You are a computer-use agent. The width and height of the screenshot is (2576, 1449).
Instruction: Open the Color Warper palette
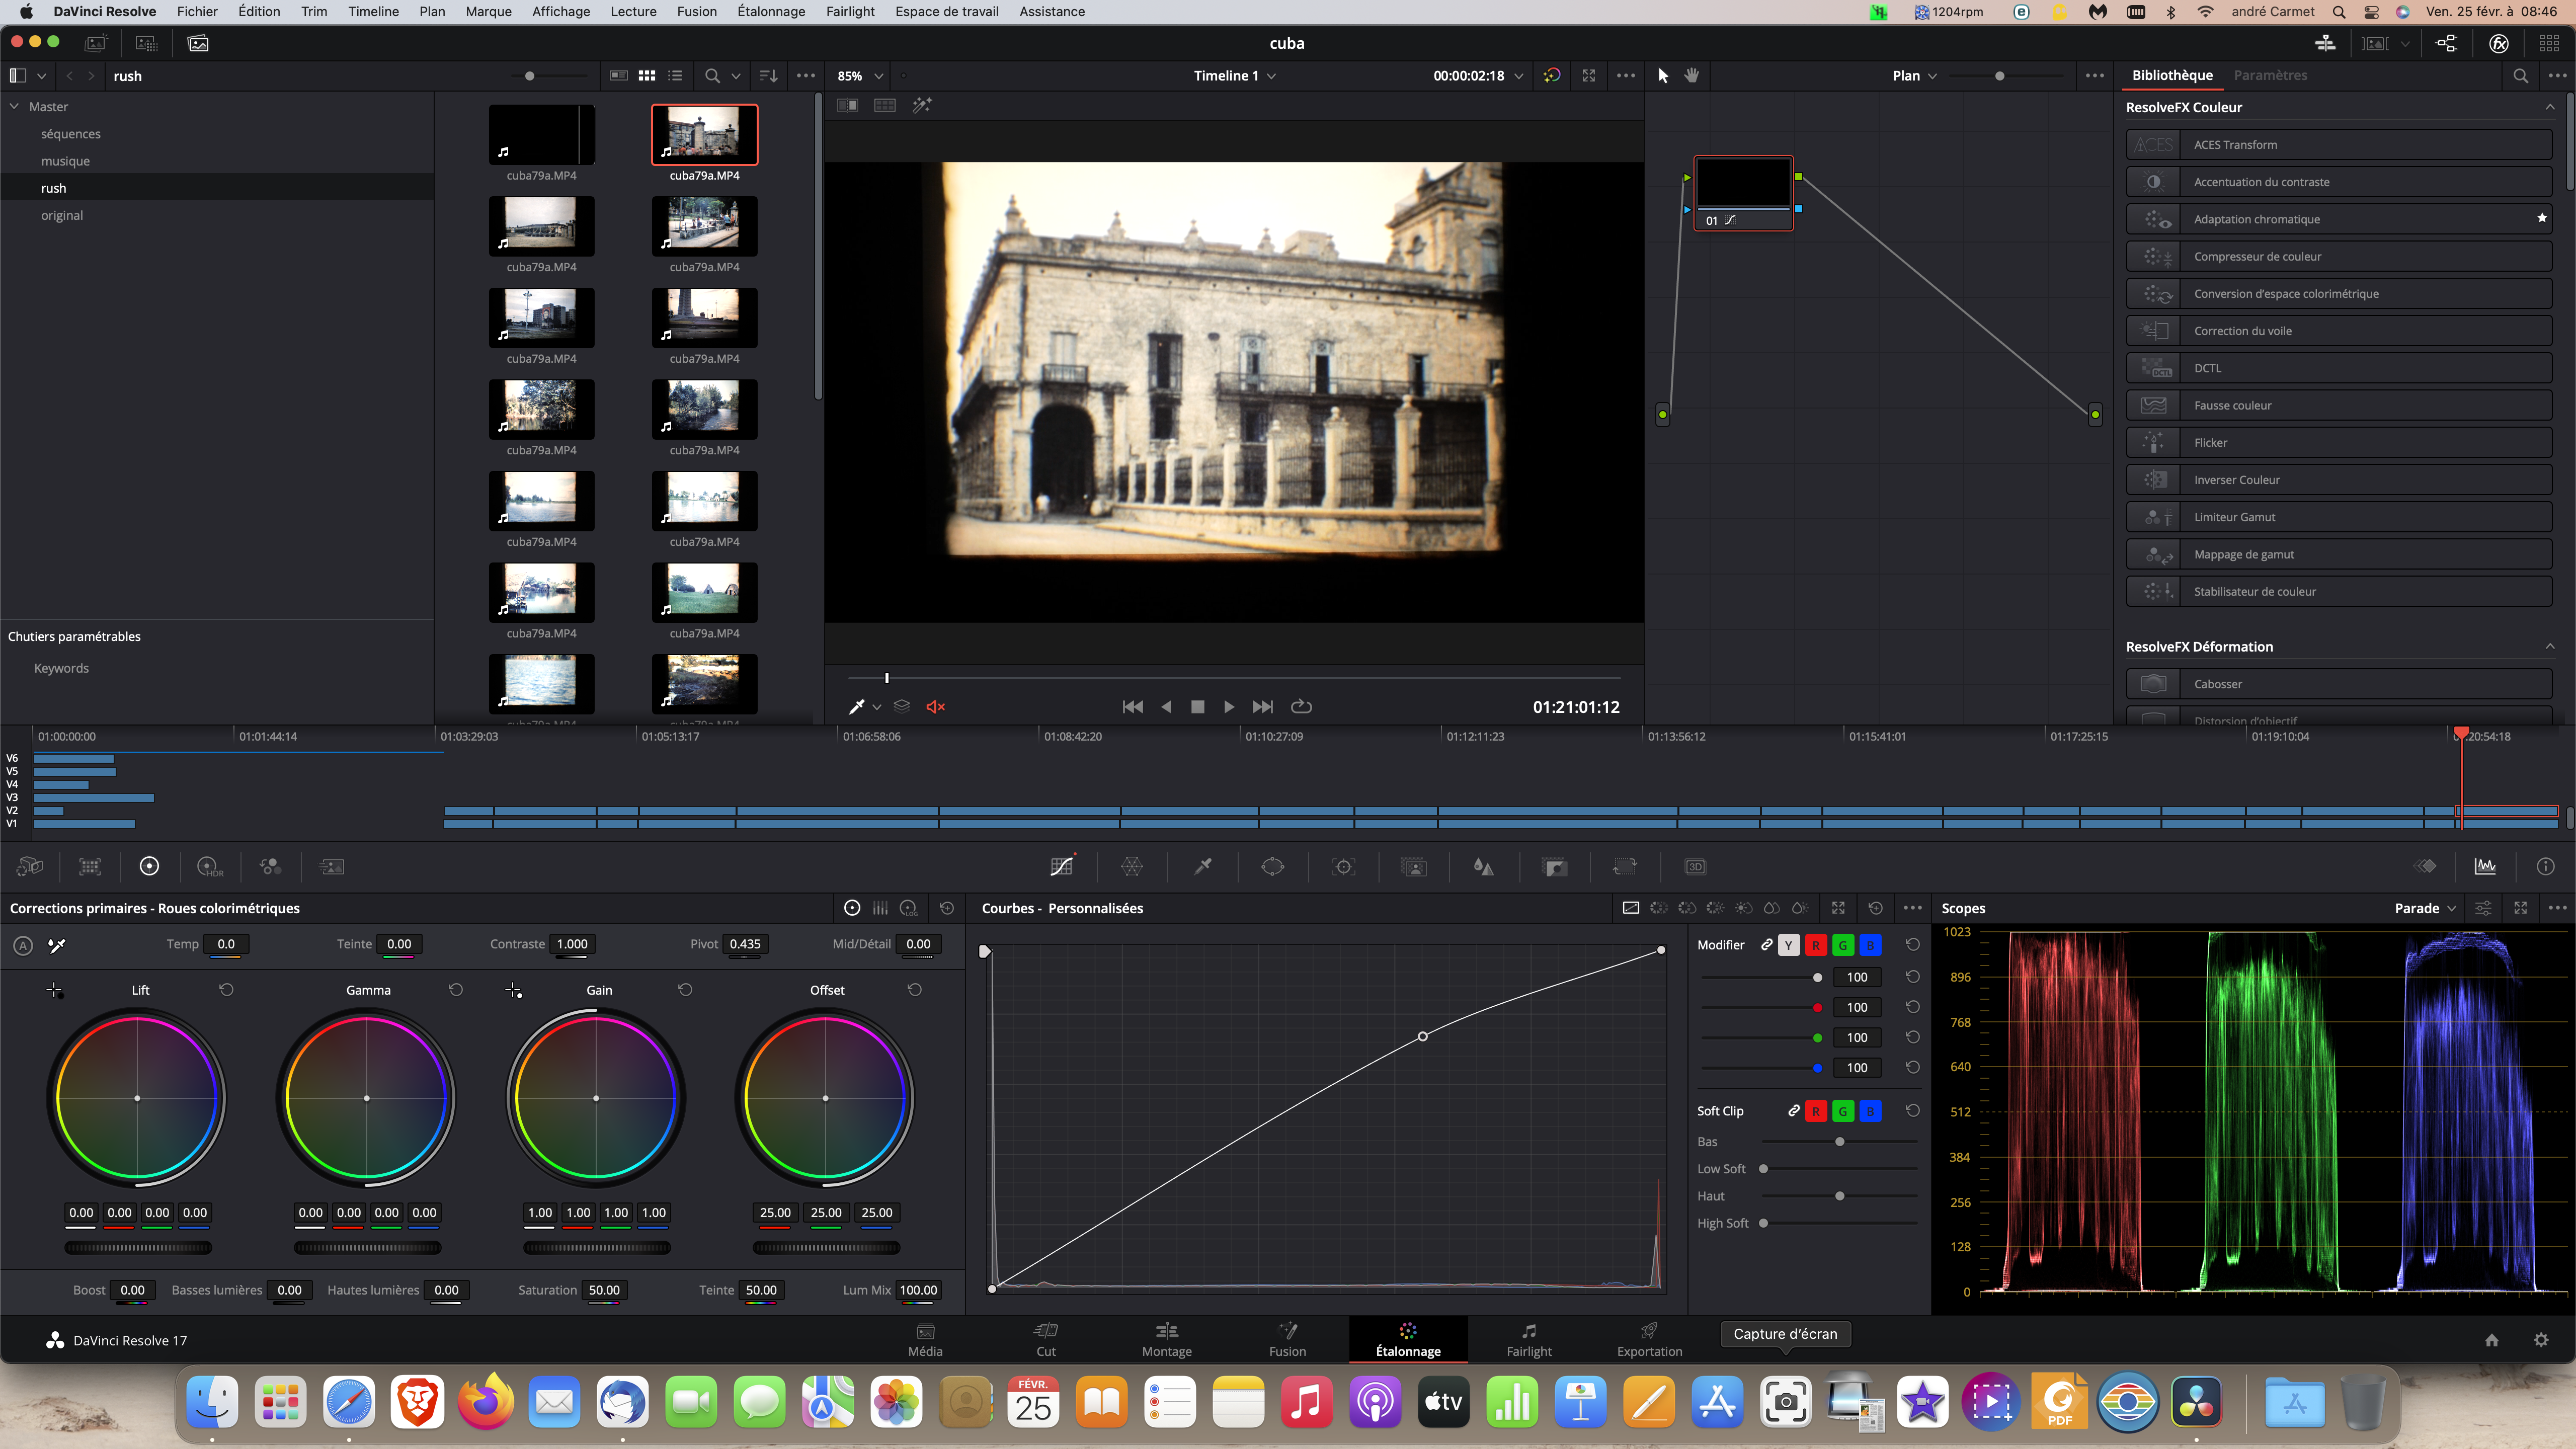point(1132,867)
